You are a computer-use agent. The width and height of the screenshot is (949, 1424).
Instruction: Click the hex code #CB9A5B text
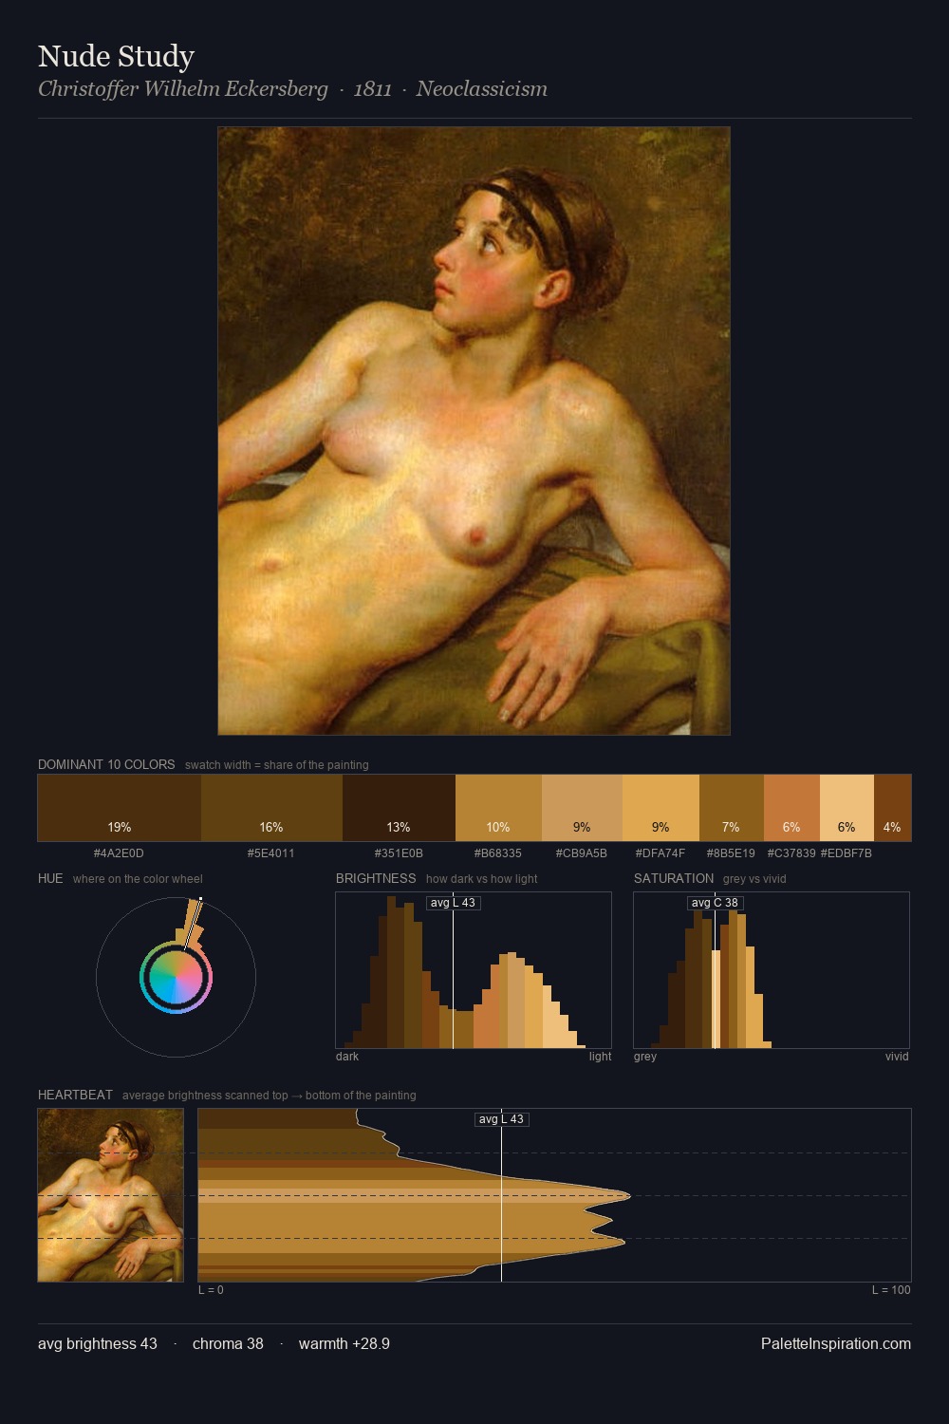(x=581, y=853)
